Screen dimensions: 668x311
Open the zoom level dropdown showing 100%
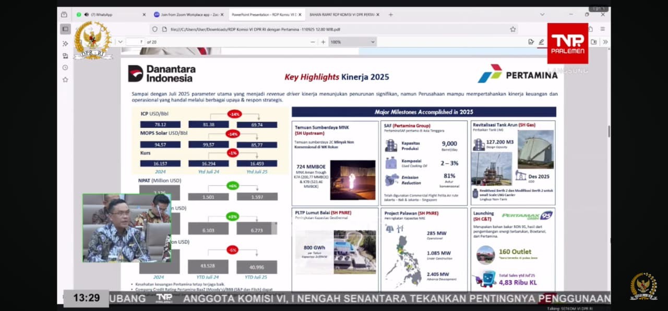352,42
